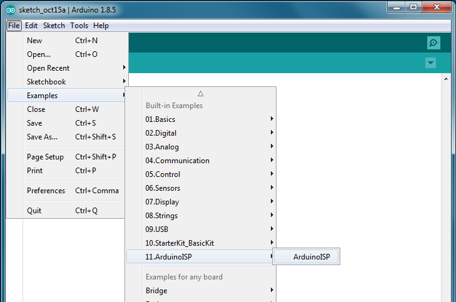Click Save As... menu entry
This screenshot has height=302, width=456.
[42, 137]
